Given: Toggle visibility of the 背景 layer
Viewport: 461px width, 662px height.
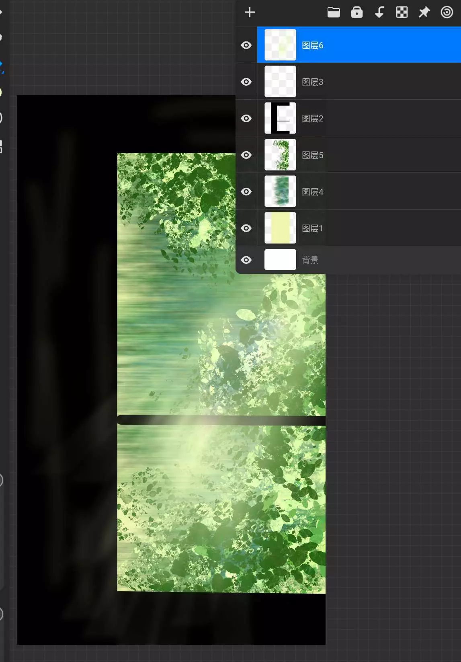Looking at the screenshot, I should click(x=246, y=260).
